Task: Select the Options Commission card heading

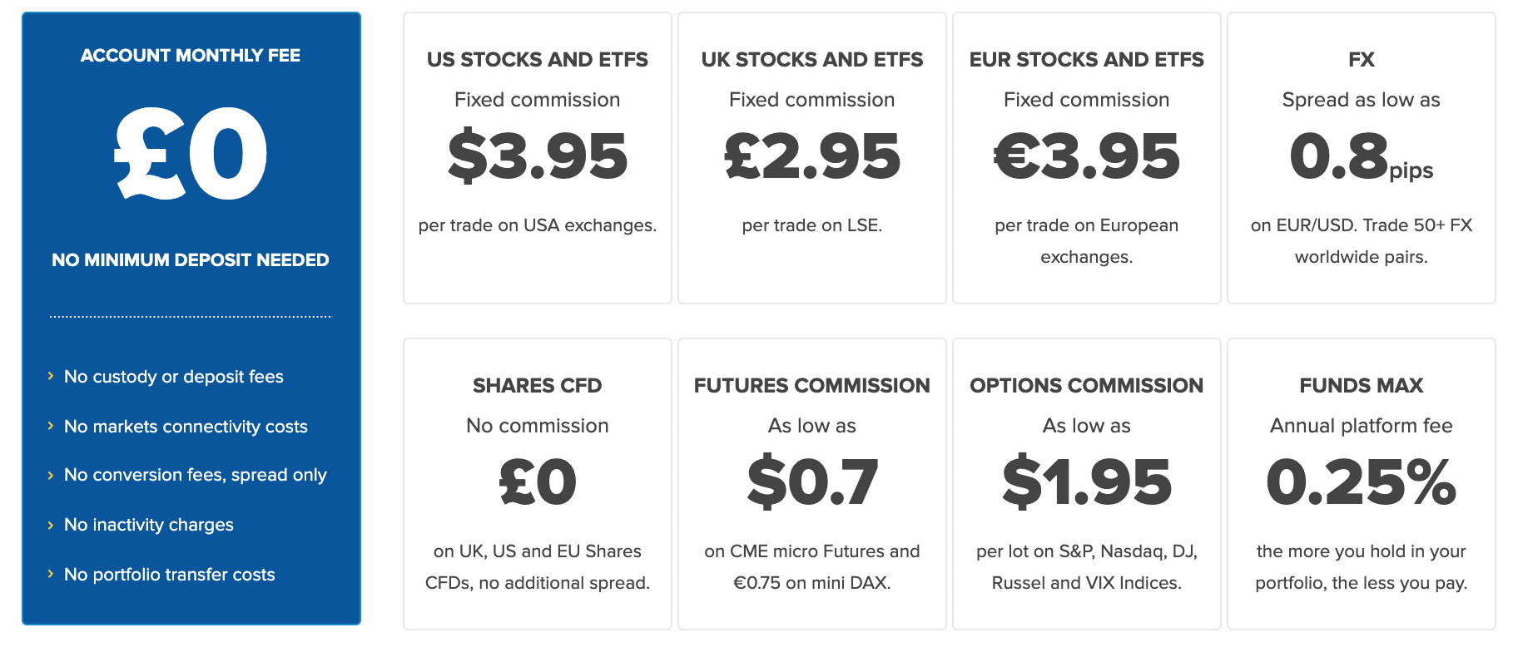Action: pos(1087,386)
